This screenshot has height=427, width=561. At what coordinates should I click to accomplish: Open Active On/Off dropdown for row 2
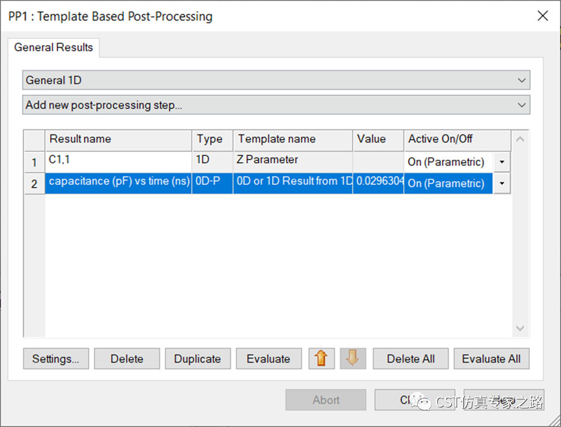pyautogui.click(x=502, y=184)
